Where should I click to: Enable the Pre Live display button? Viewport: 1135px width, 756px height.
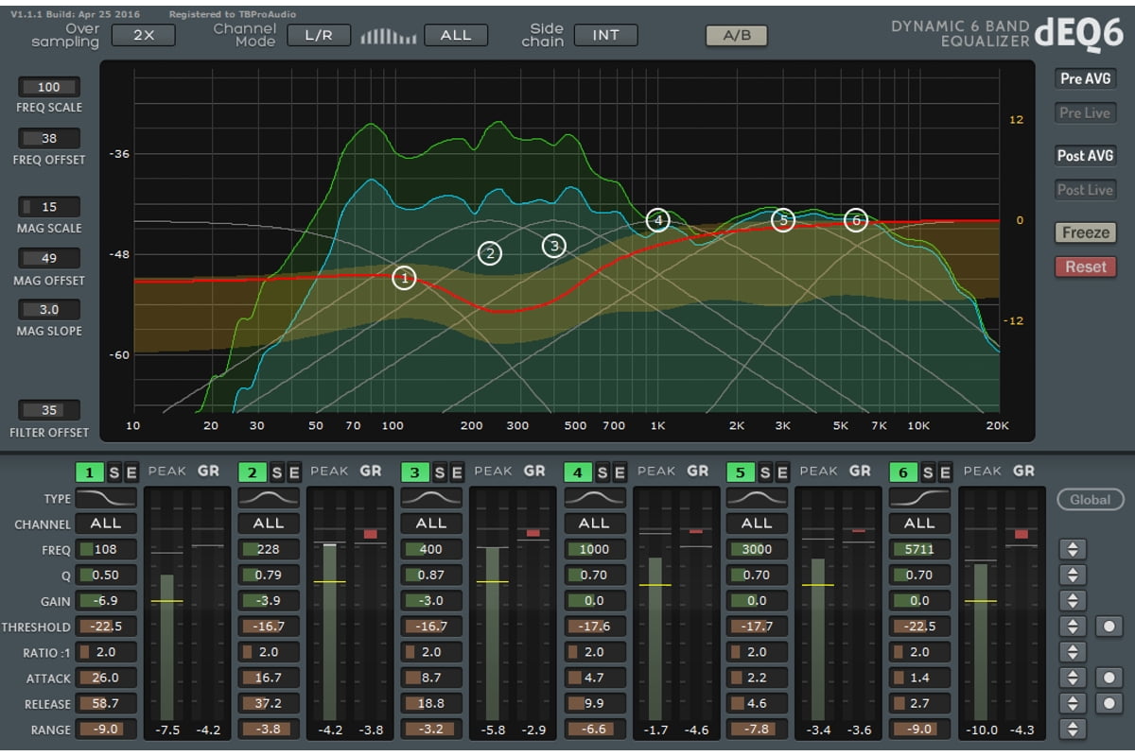pos(1085,112)
